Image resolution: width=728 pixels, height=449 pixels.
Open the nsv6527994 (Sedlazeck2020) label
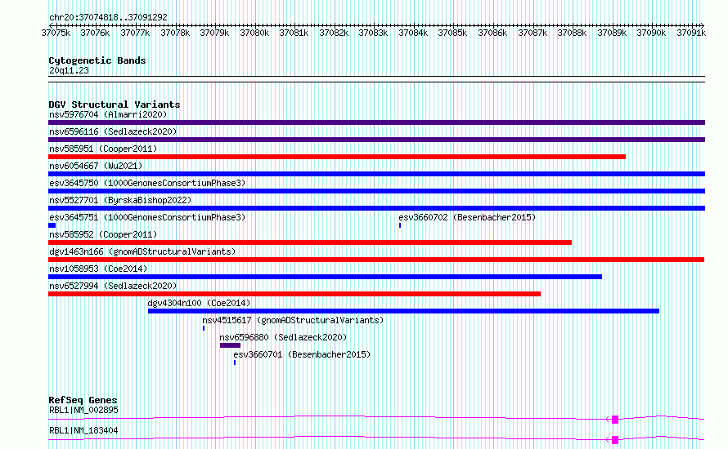pyautogui.click(x=113, y=286)
